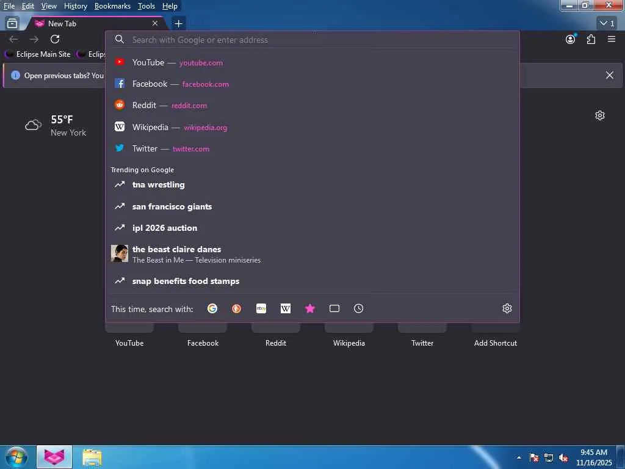Click the Action Center flag icon
This screenshot has height=469, width=625.
pos(533,458)
